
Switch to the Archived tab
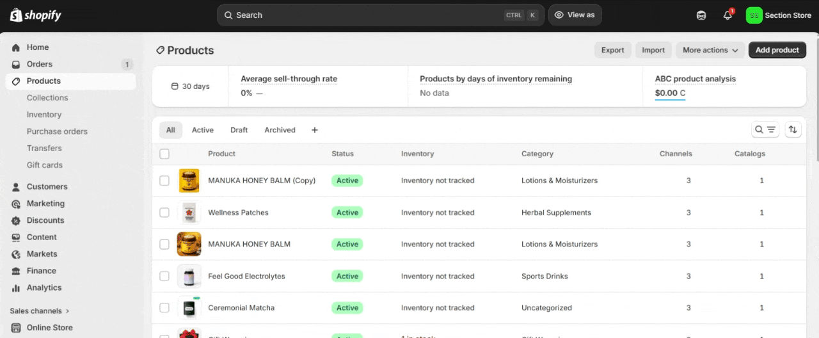280,130
